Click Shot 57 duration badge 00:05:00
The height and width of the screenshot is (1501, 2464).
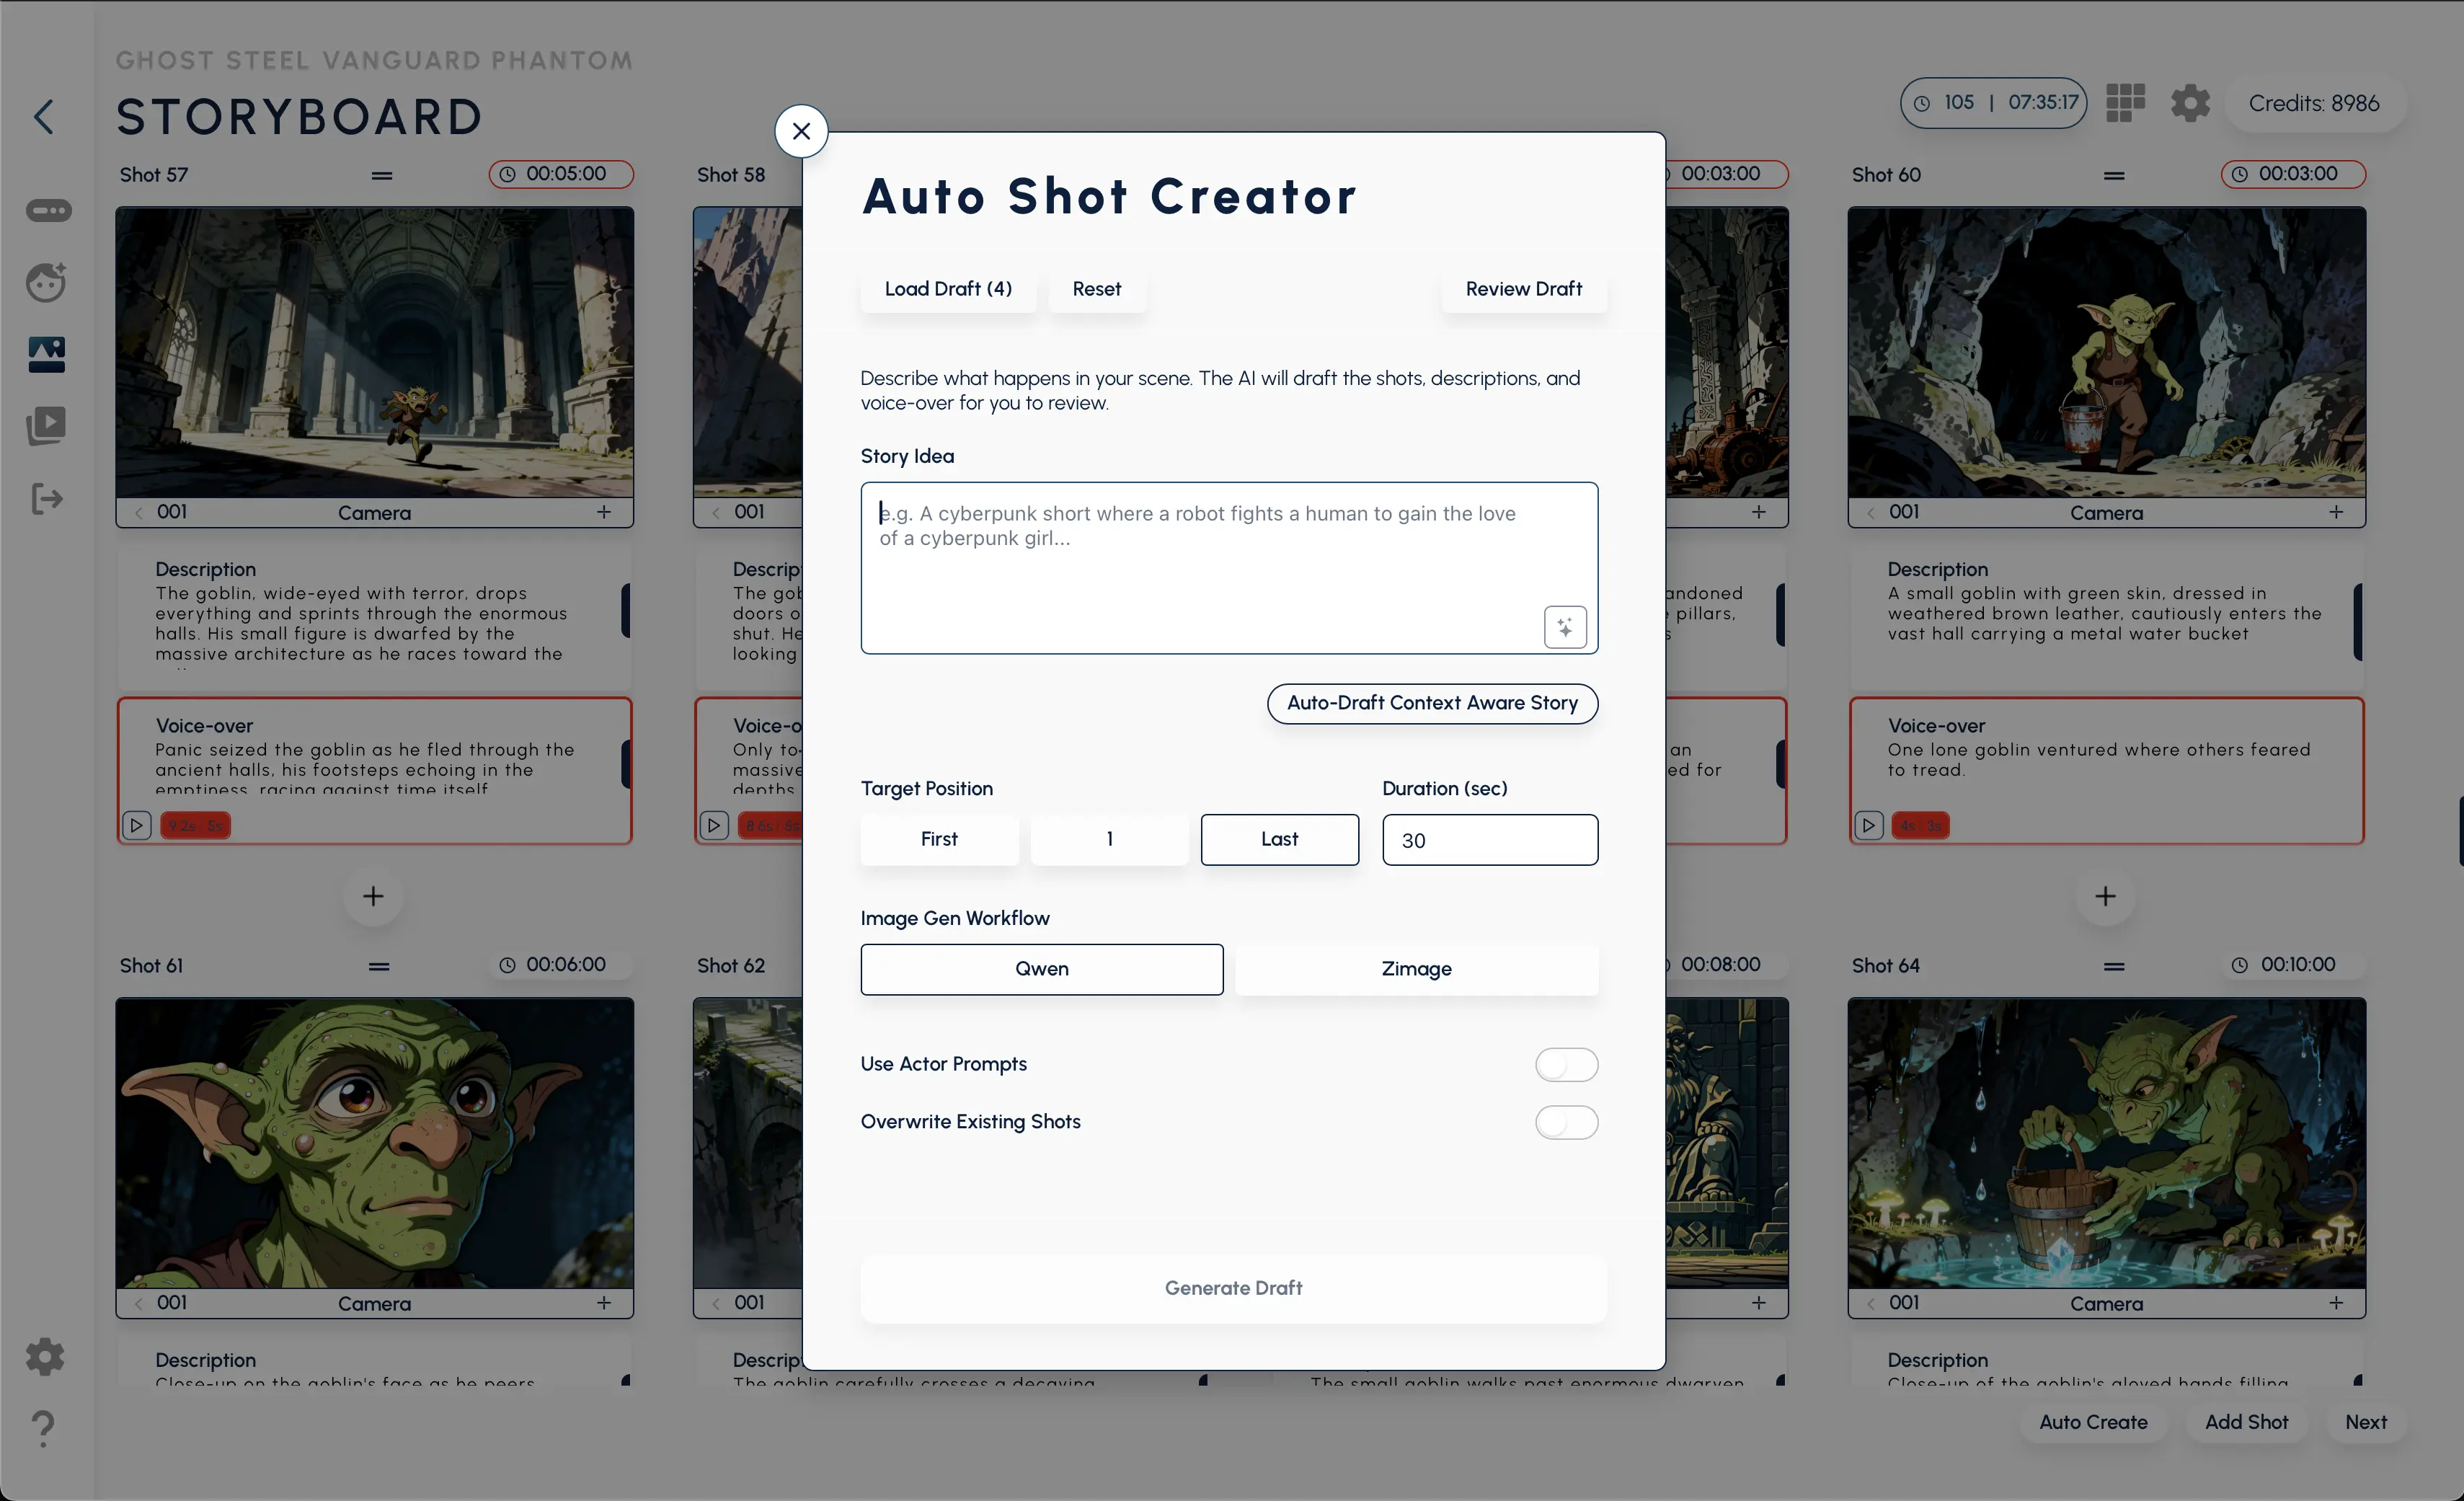[x=561, y=174]
